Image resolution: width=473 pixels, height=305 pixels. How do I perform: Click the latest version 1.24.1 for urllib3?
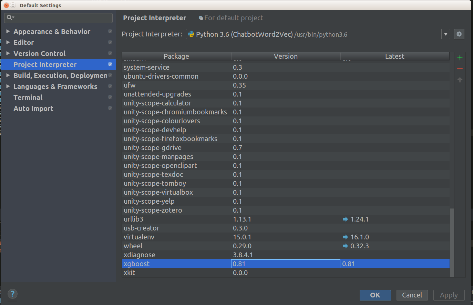pos(359,219)
